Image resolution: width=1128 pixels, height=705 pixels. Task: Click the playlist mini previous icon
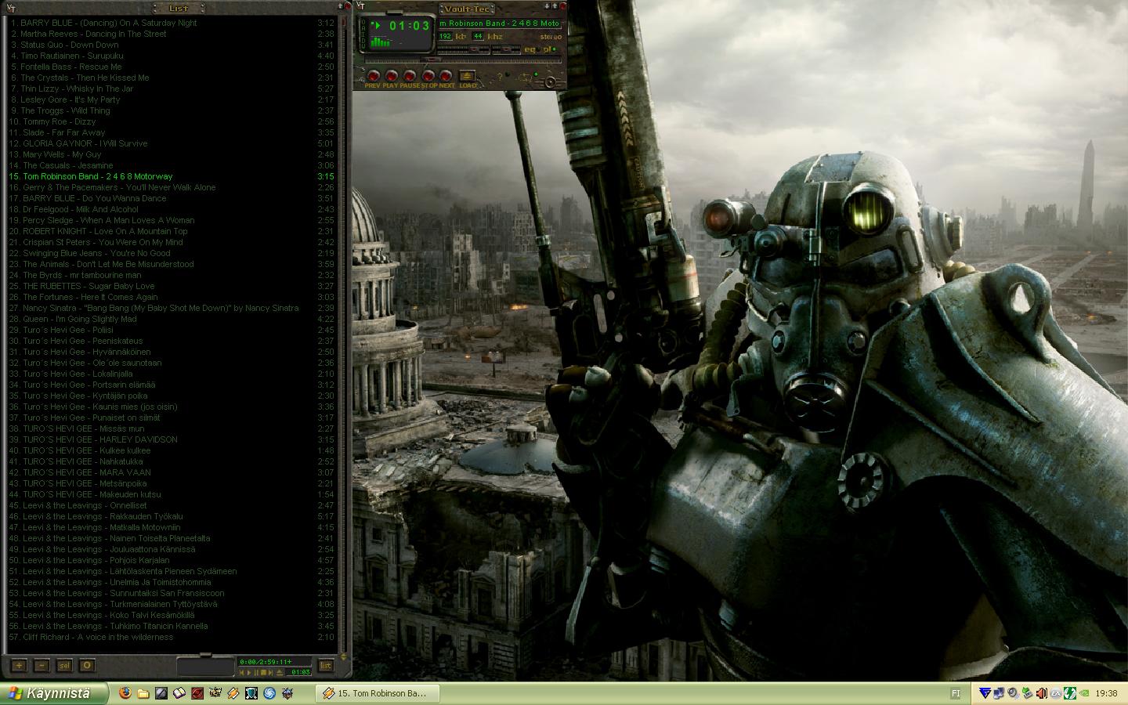(x=241, y=673)
